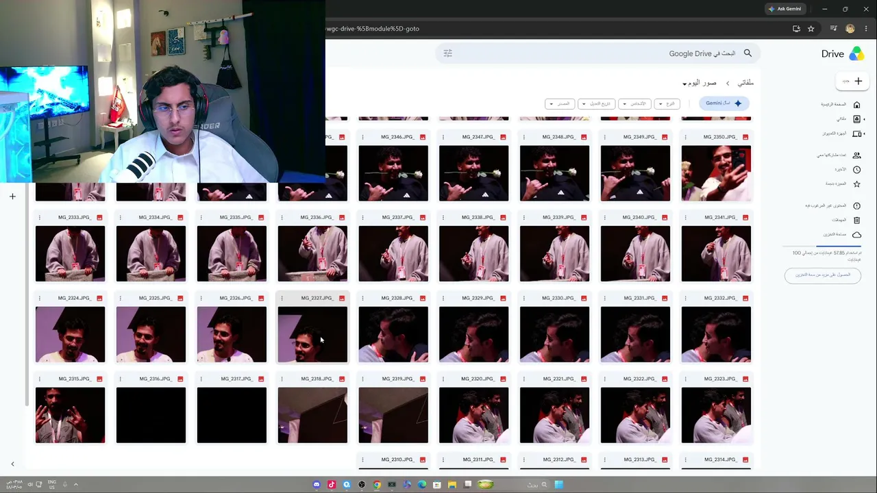
Task: Open more options for MG_2327.JPG
Action: point(282,299)
